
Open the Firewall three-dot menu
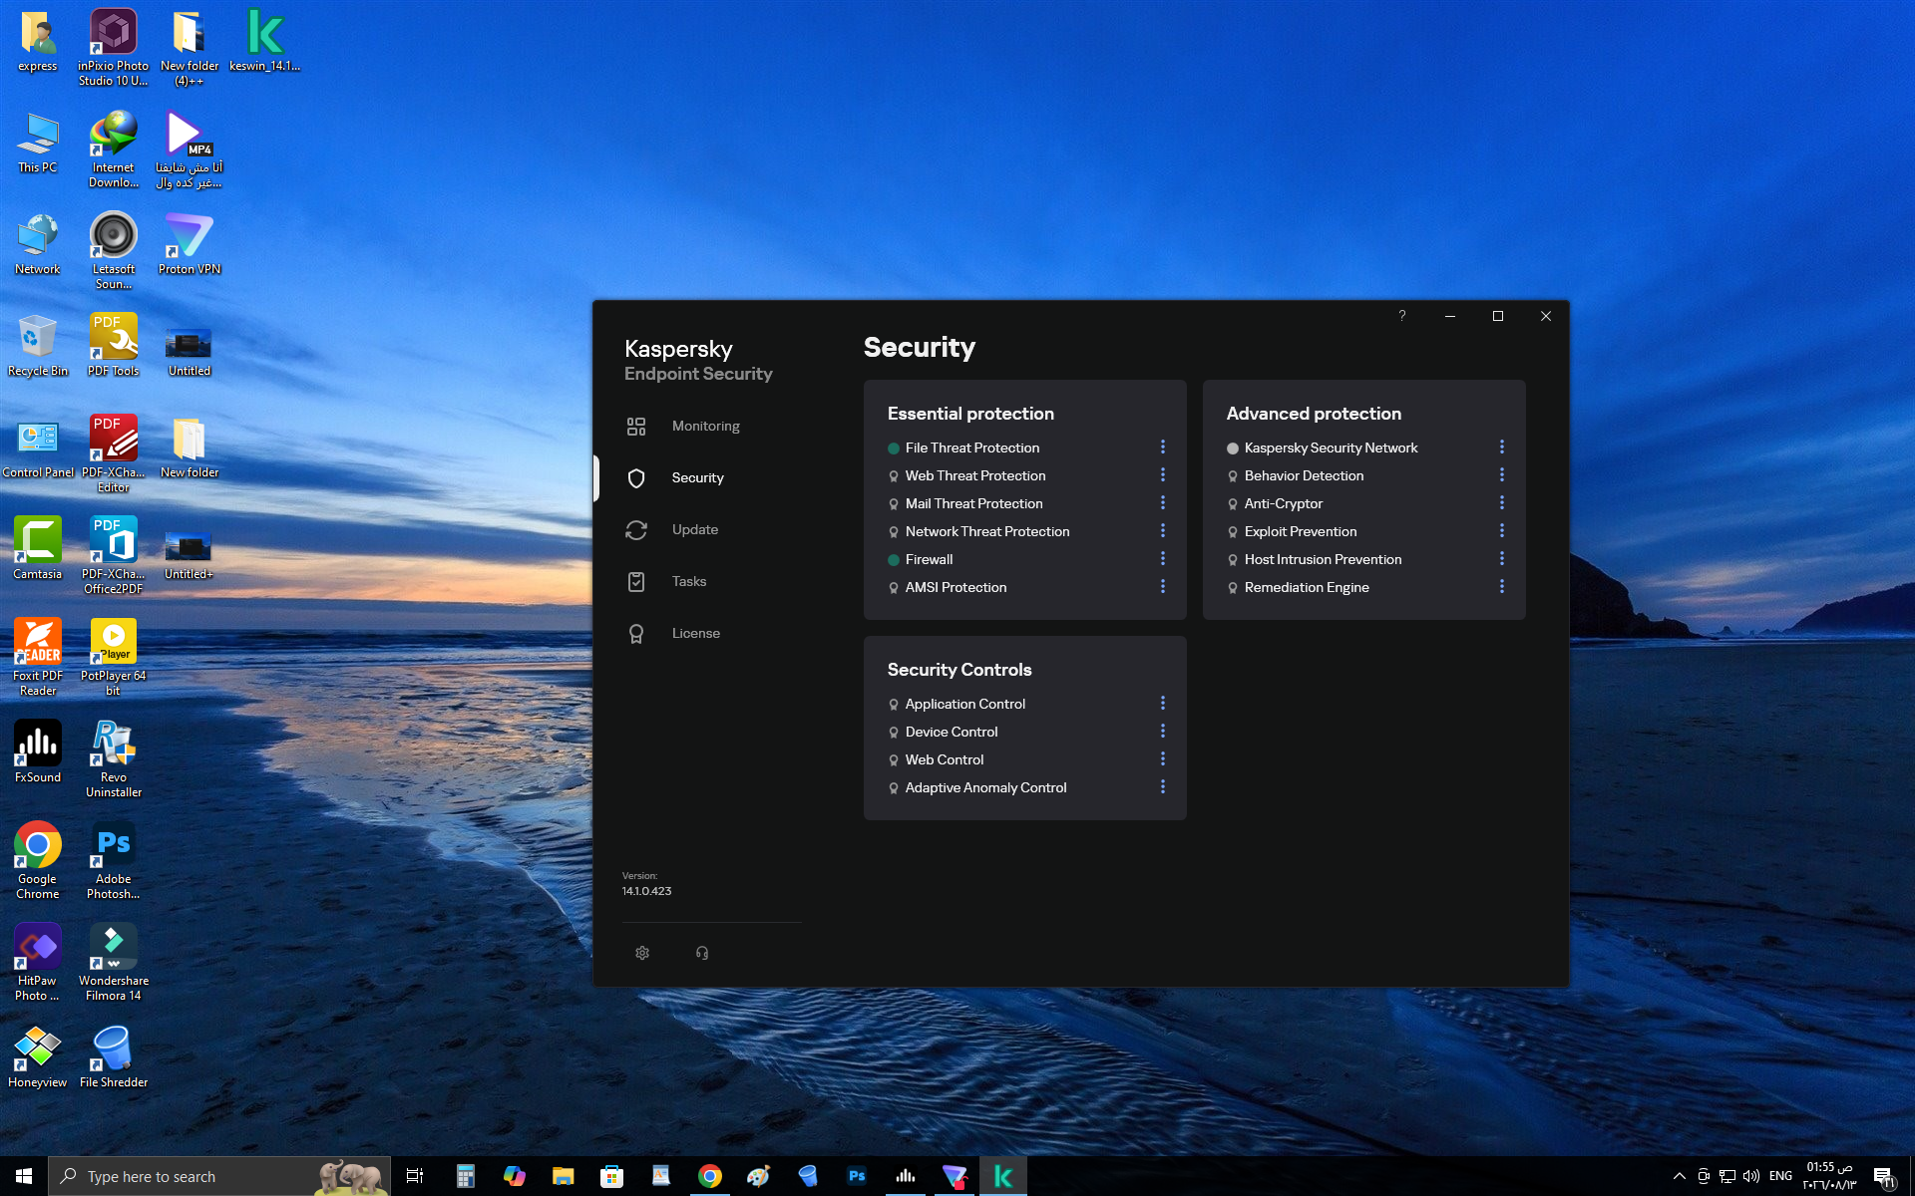click(x=1163, y=559)
